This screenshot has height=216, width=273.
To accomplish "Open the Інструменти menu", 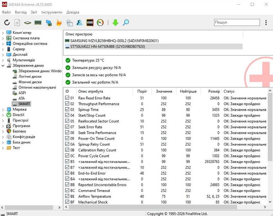I will (x=52, y=12).
